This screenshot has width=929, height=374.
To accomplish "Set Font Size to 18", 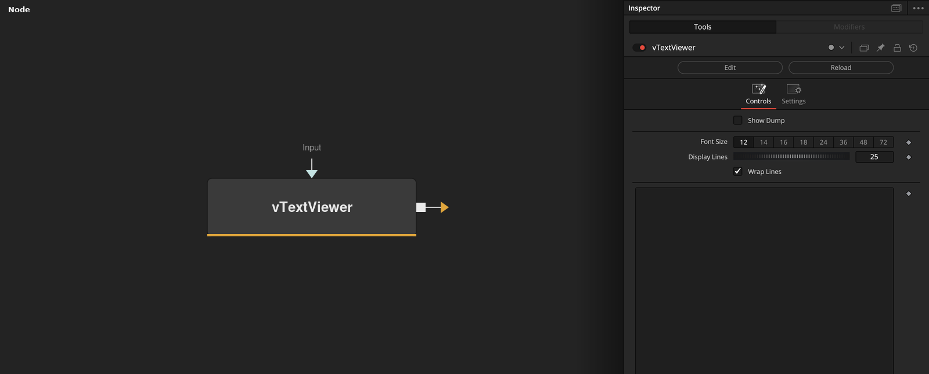I will 804,142.
